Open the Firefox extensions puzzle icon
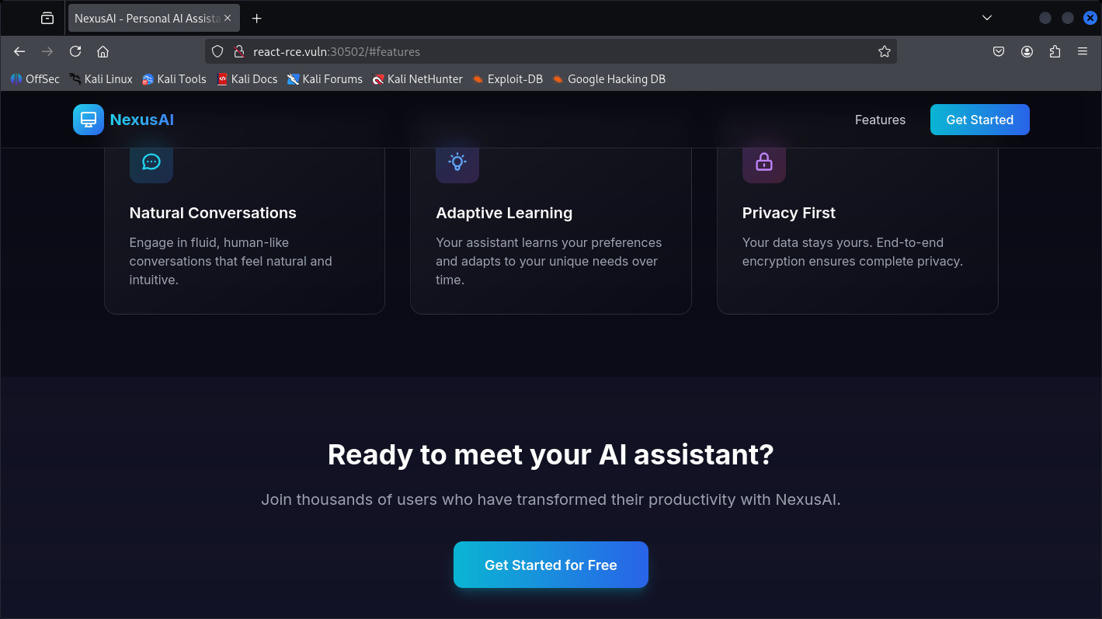 (x=1055, y=51)
